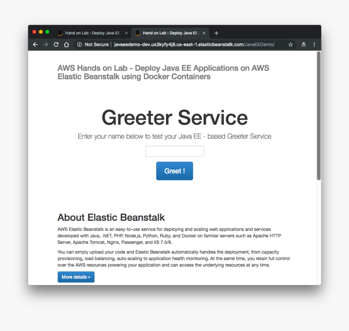
Task: Click the Amazon favicon on first tab
Action: pyautogui.click(x=60, y=33)
